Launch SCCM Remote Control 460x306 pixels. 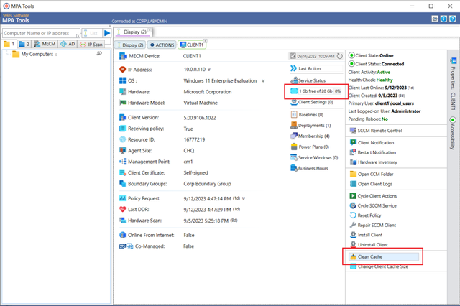click(x=376, y=131)
